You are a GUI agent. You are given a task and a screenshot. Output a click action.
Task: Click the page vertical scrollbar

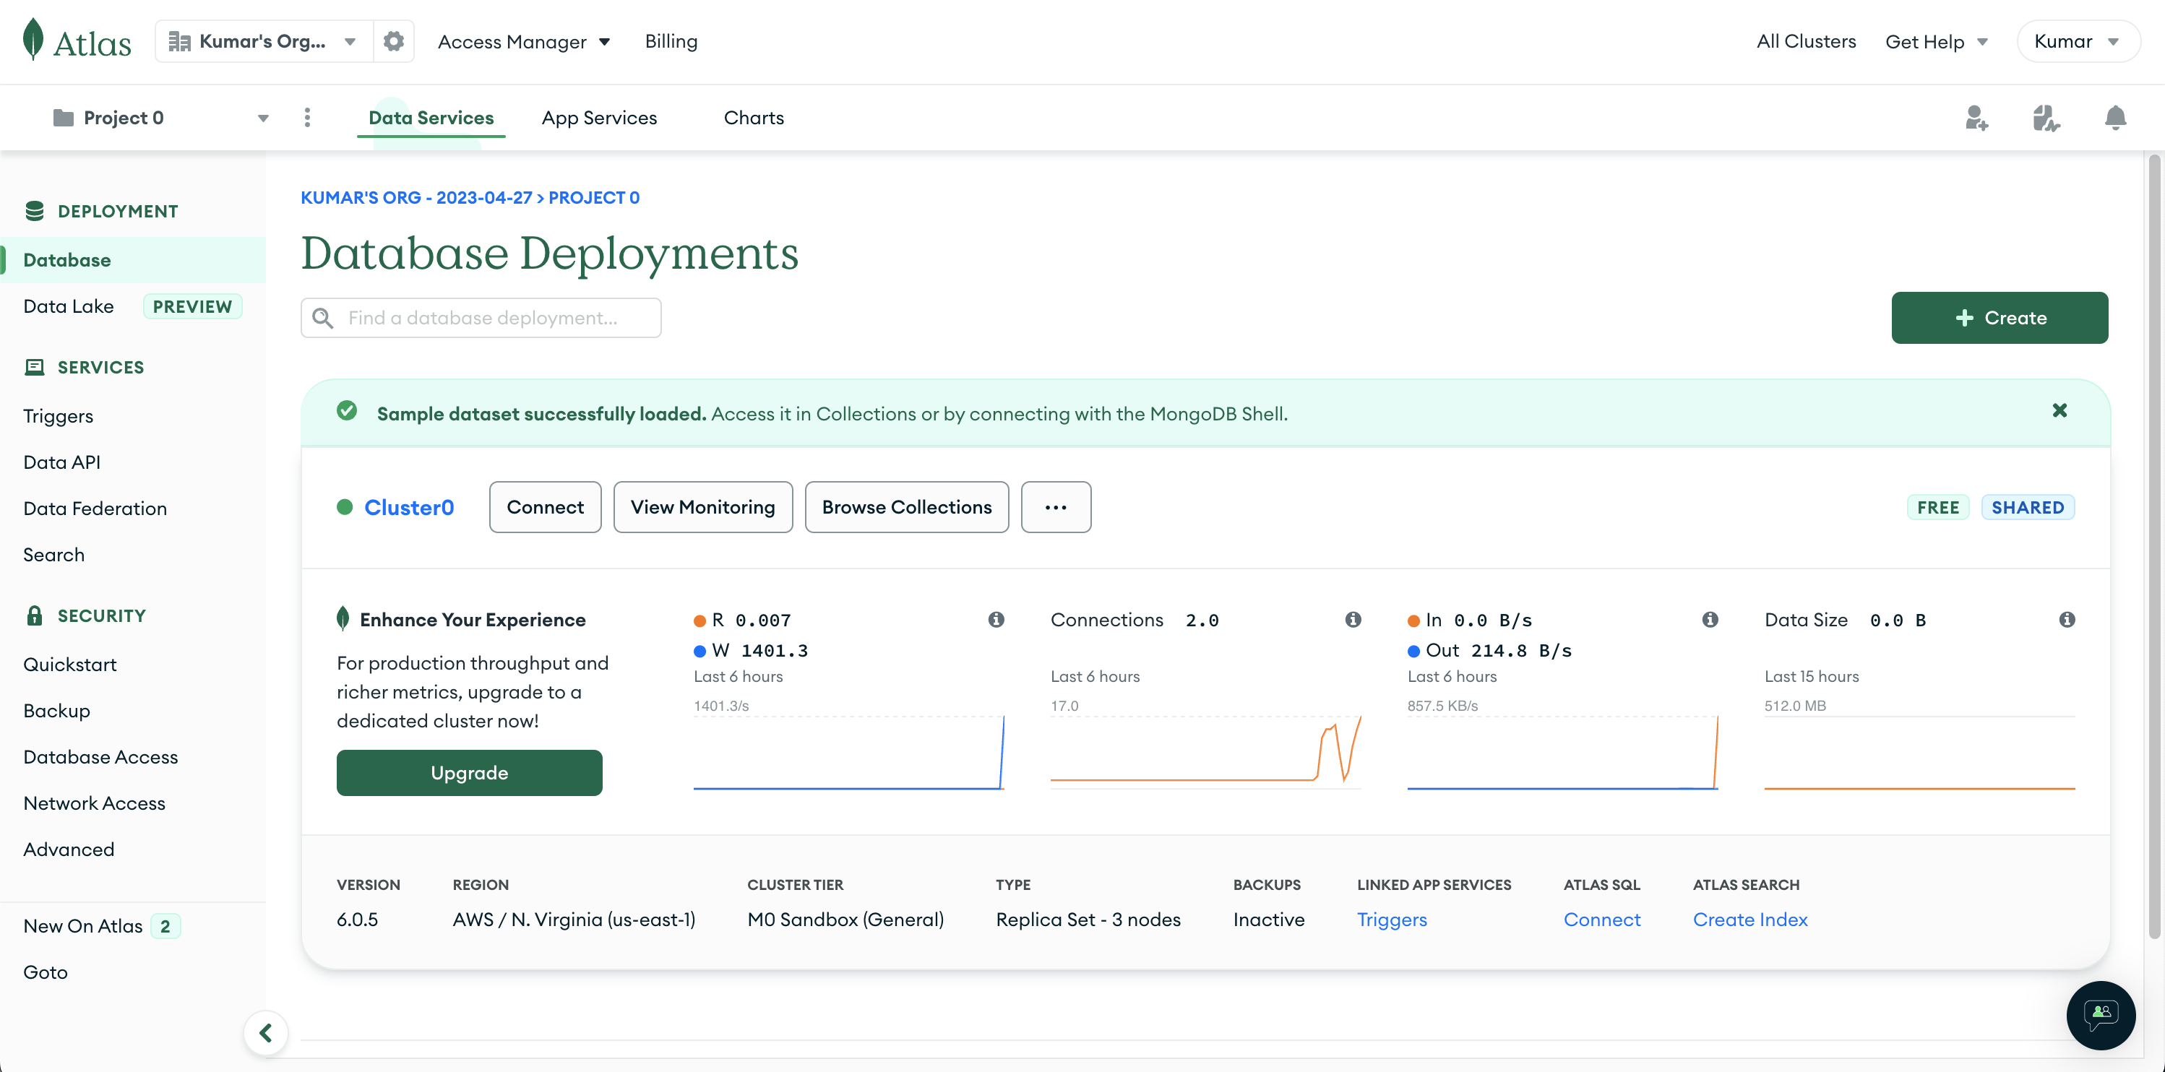2154,546
